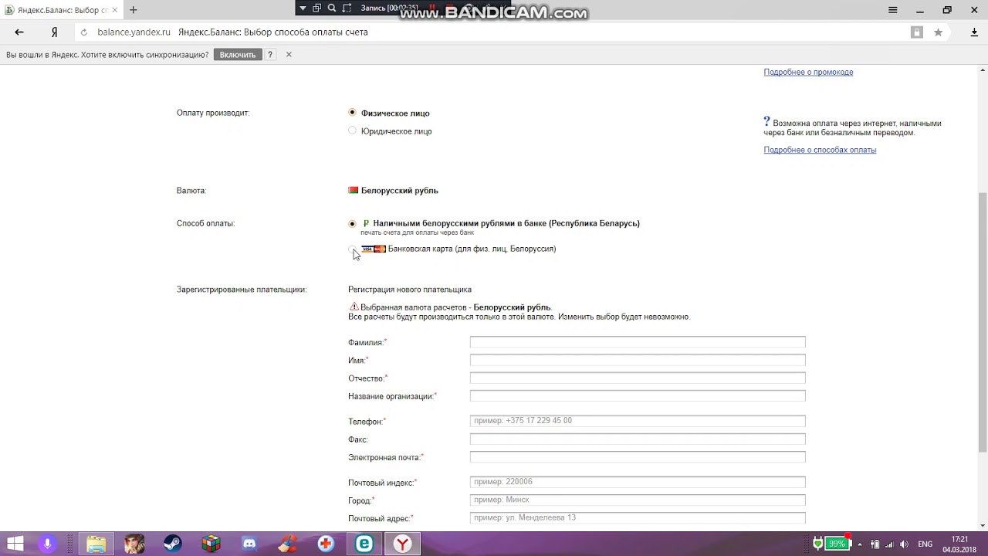Click the Visa/MasterCard card logo

(x=374, y=249)
